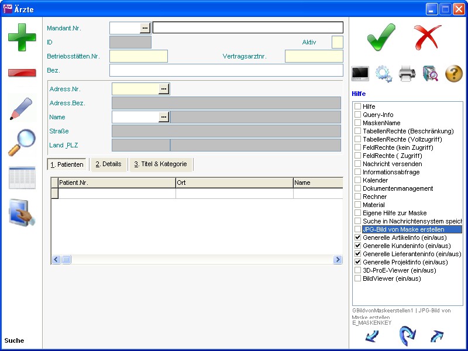
Task: Select the pencil edit icon
Action: pyautogui.click(x=22, y=109)
